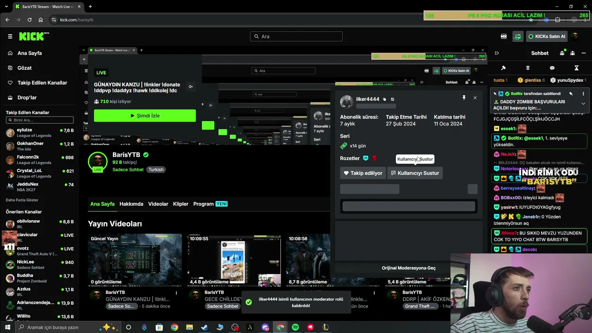Viewport: 592px width, 333px height.
Task: Click the hourglass icon in chat toolbar
Action: pyautogui.click(x=576, y=68)
